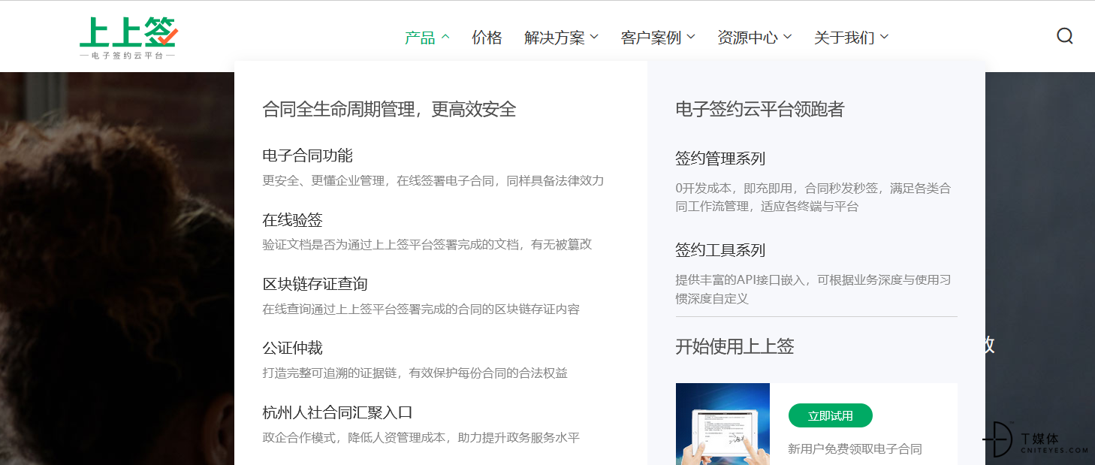Expand the 客户案例 dropdown arrow
The image size is (1095, 465).
[x=691, y=37]
